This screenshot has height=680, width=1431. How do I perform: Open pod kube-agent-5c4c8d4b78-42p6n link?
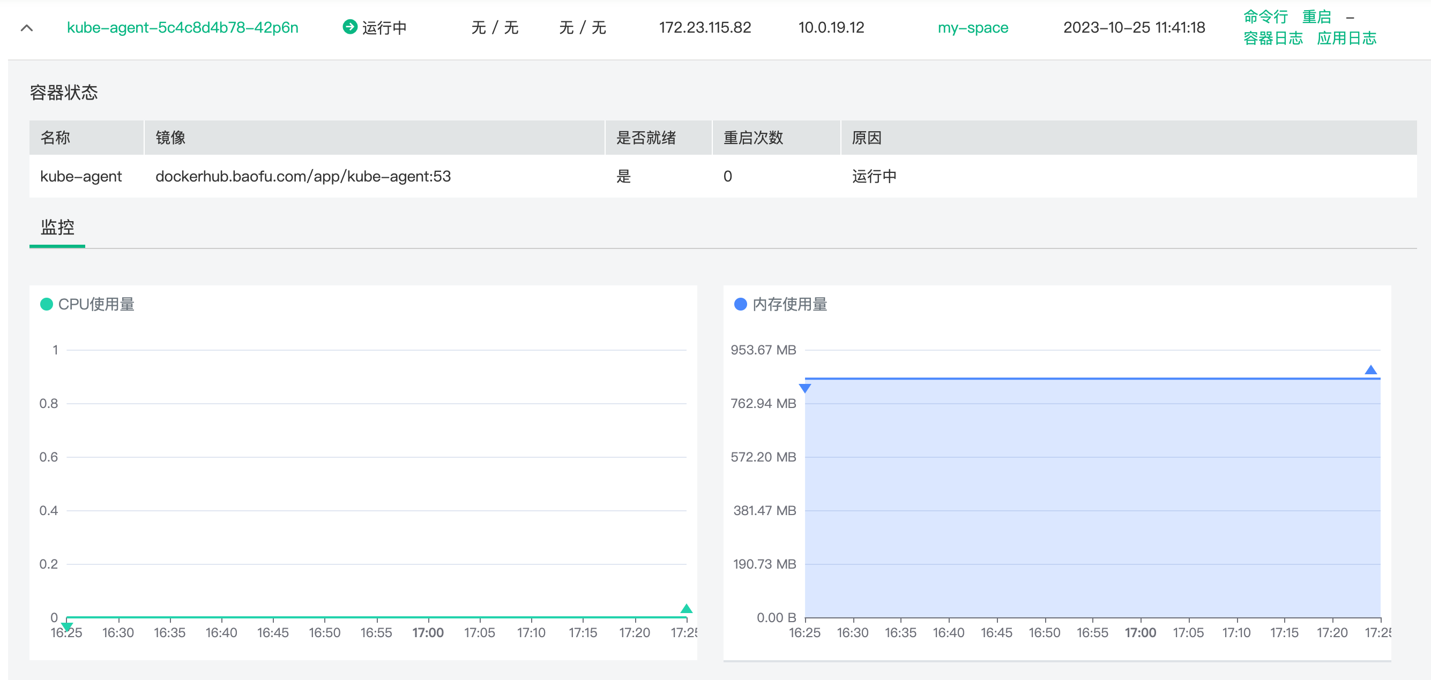coord(182,28)
